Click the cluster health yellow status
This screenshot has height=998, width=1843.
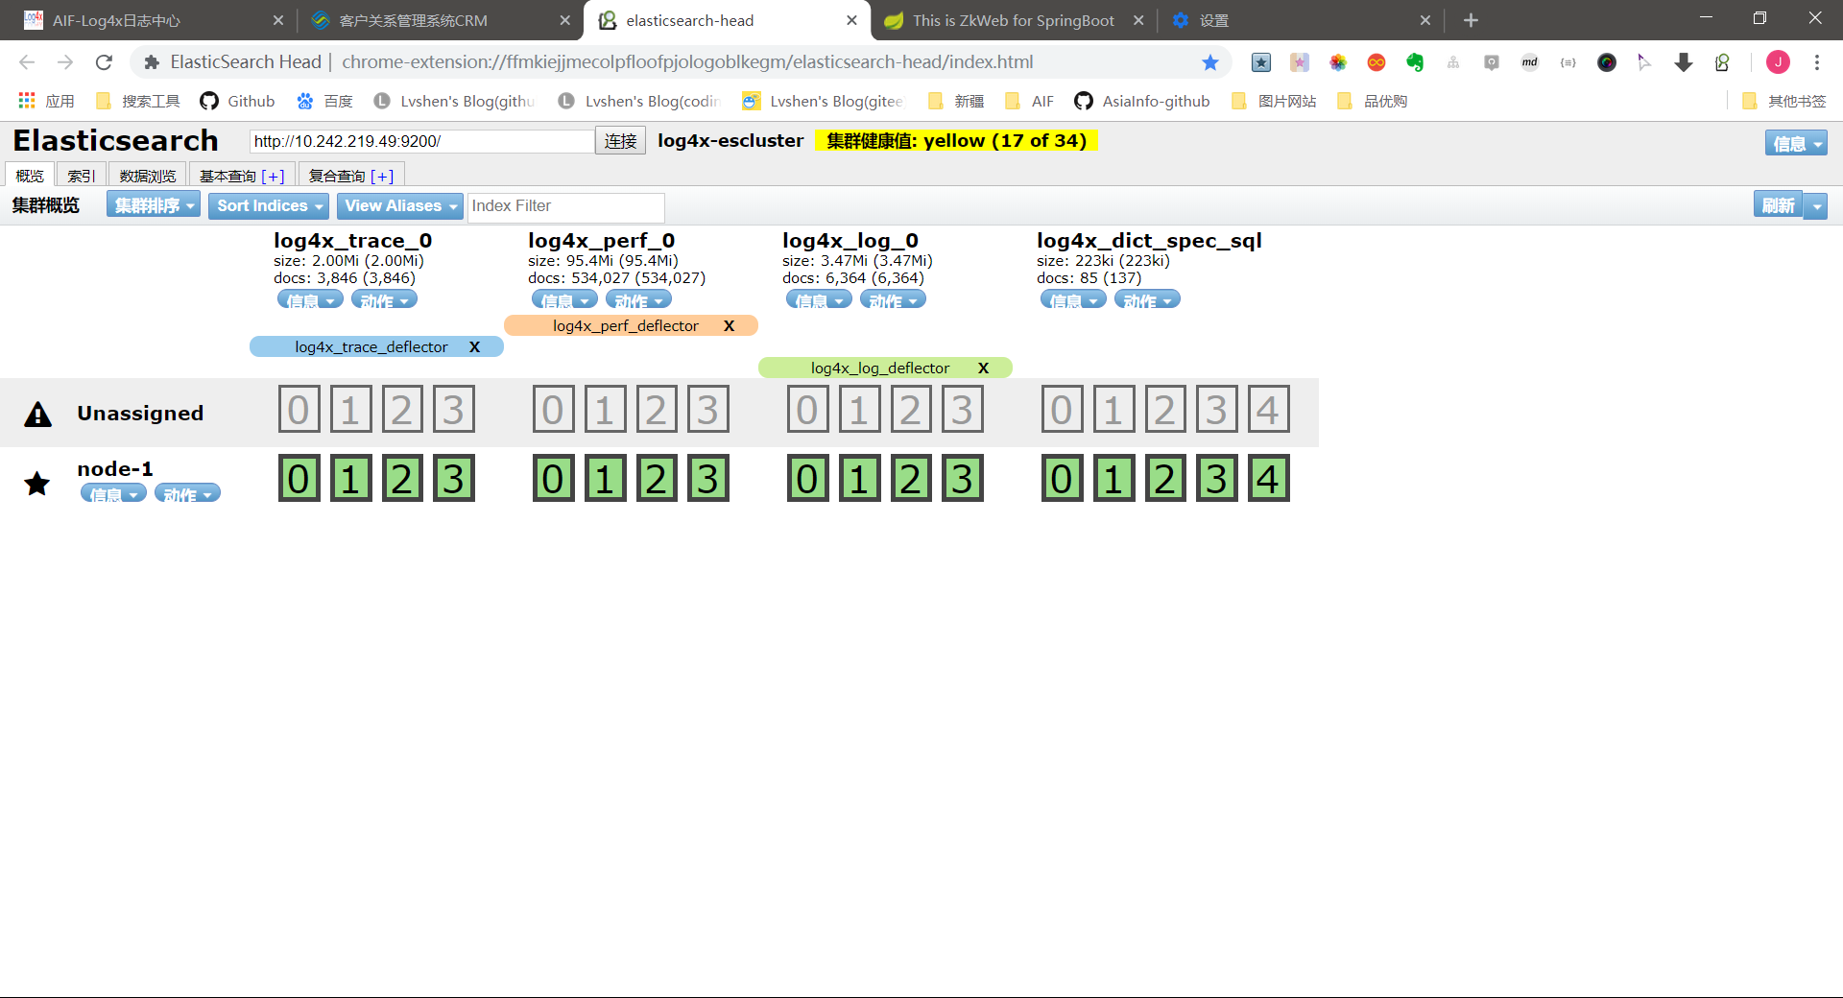[x=956, y=141]
